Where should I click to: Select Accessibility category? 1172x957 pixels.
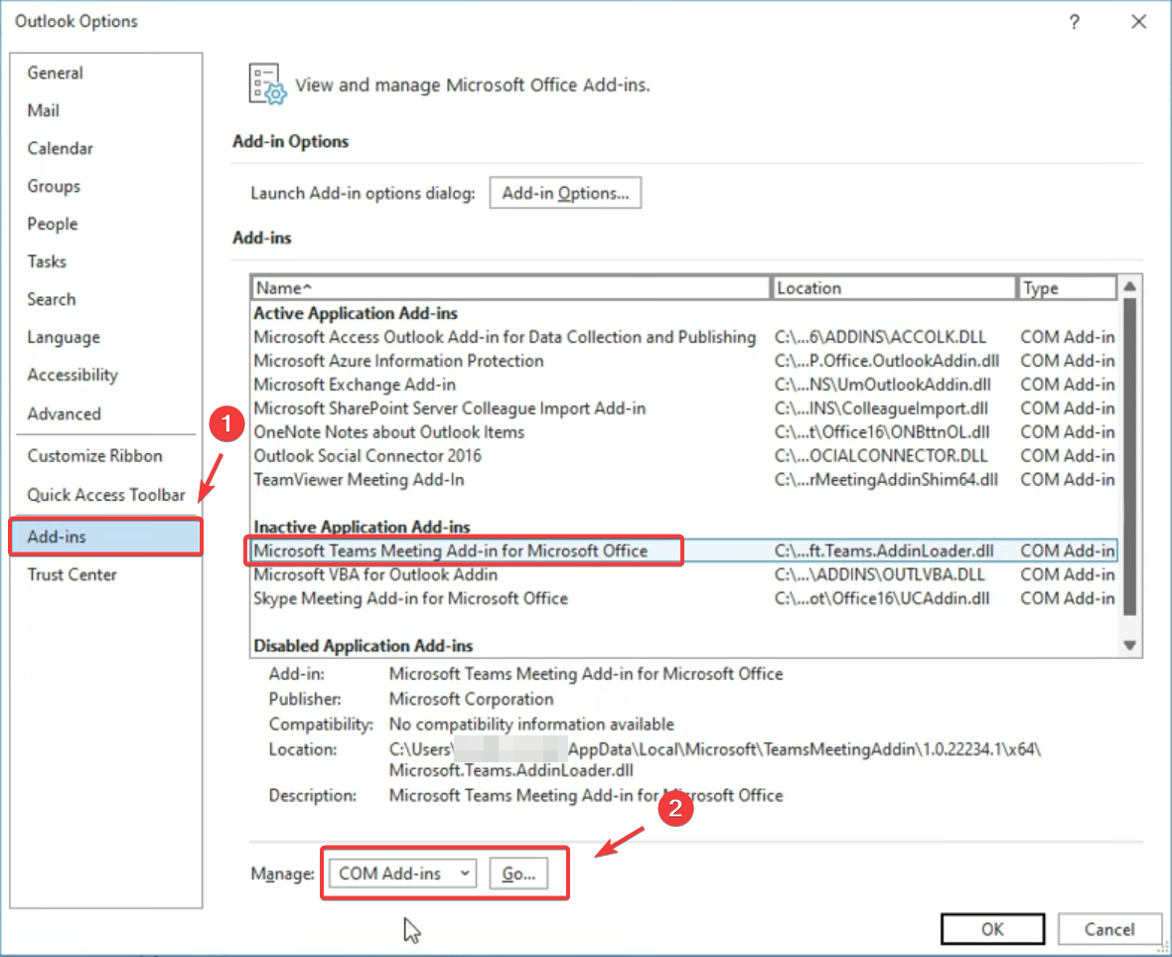[73, 375]
